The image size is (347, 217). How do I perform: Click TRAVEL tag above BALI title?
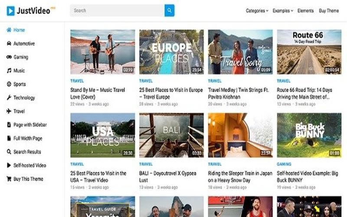tap(146, 164)
